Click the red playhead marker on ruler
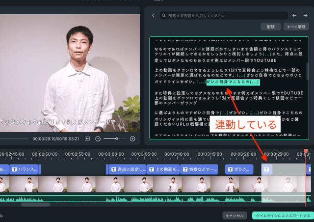 point(306,151)
